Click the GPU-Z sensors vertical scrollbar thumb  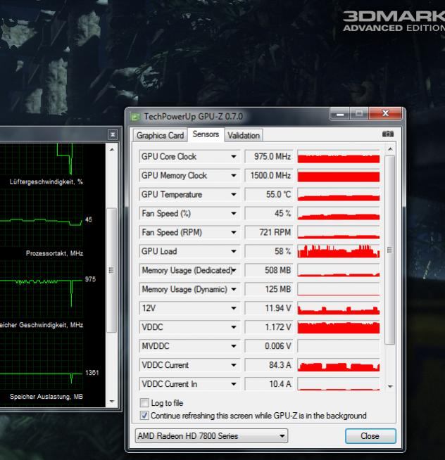point(390,250)
